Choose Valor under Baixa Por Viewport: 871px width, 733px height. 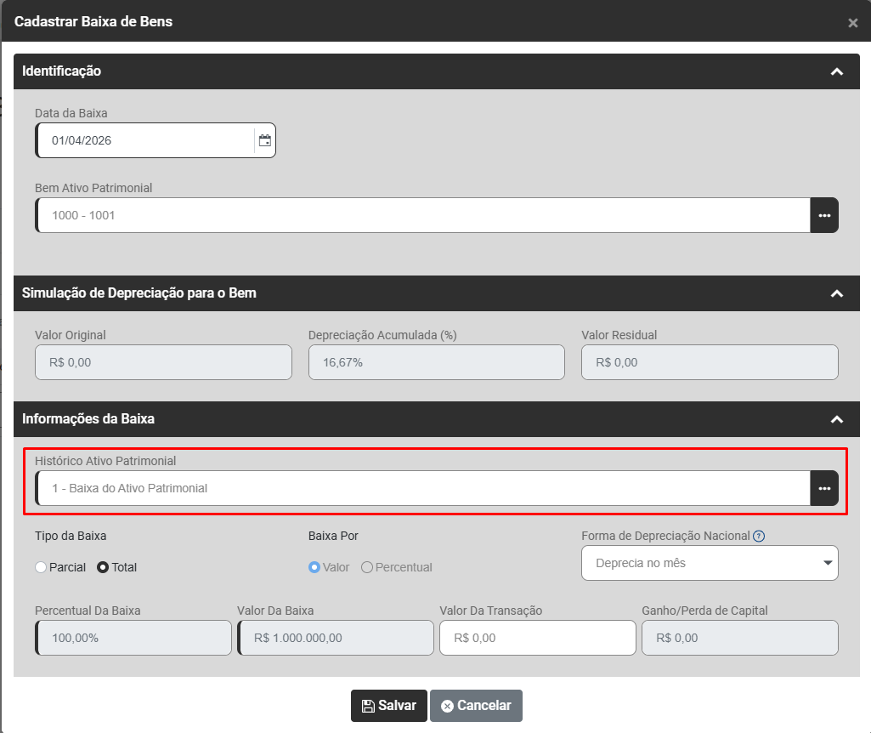pos(314,567)
